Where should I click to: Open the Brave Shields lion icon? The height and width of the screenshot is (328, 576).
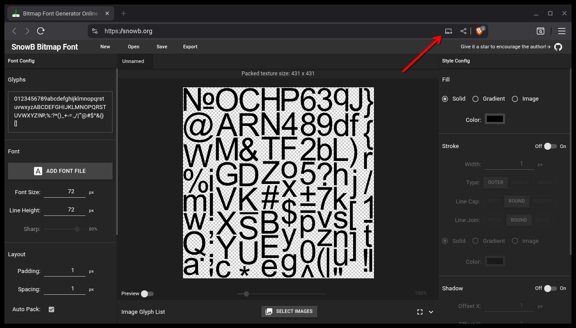pyautogui.click(x=479, y=31)
